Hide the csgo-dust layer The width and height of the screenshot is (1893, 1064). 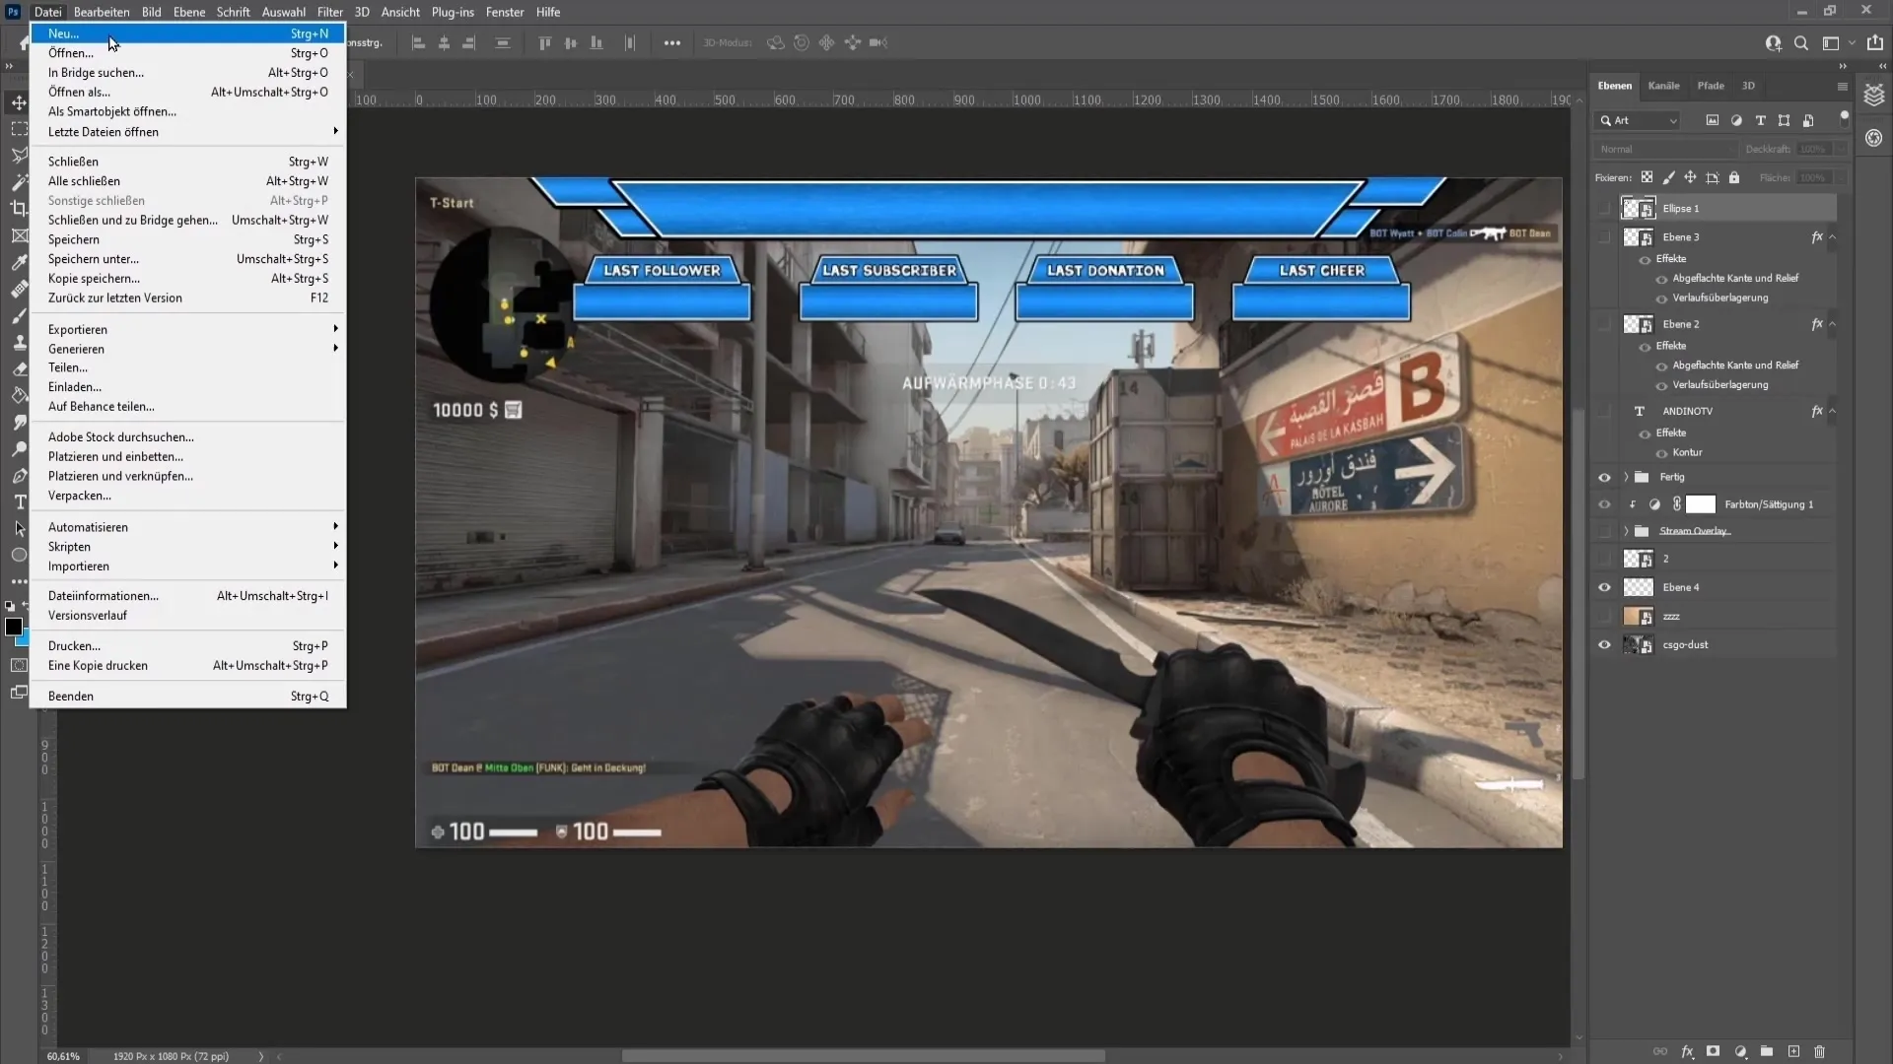1604,644
